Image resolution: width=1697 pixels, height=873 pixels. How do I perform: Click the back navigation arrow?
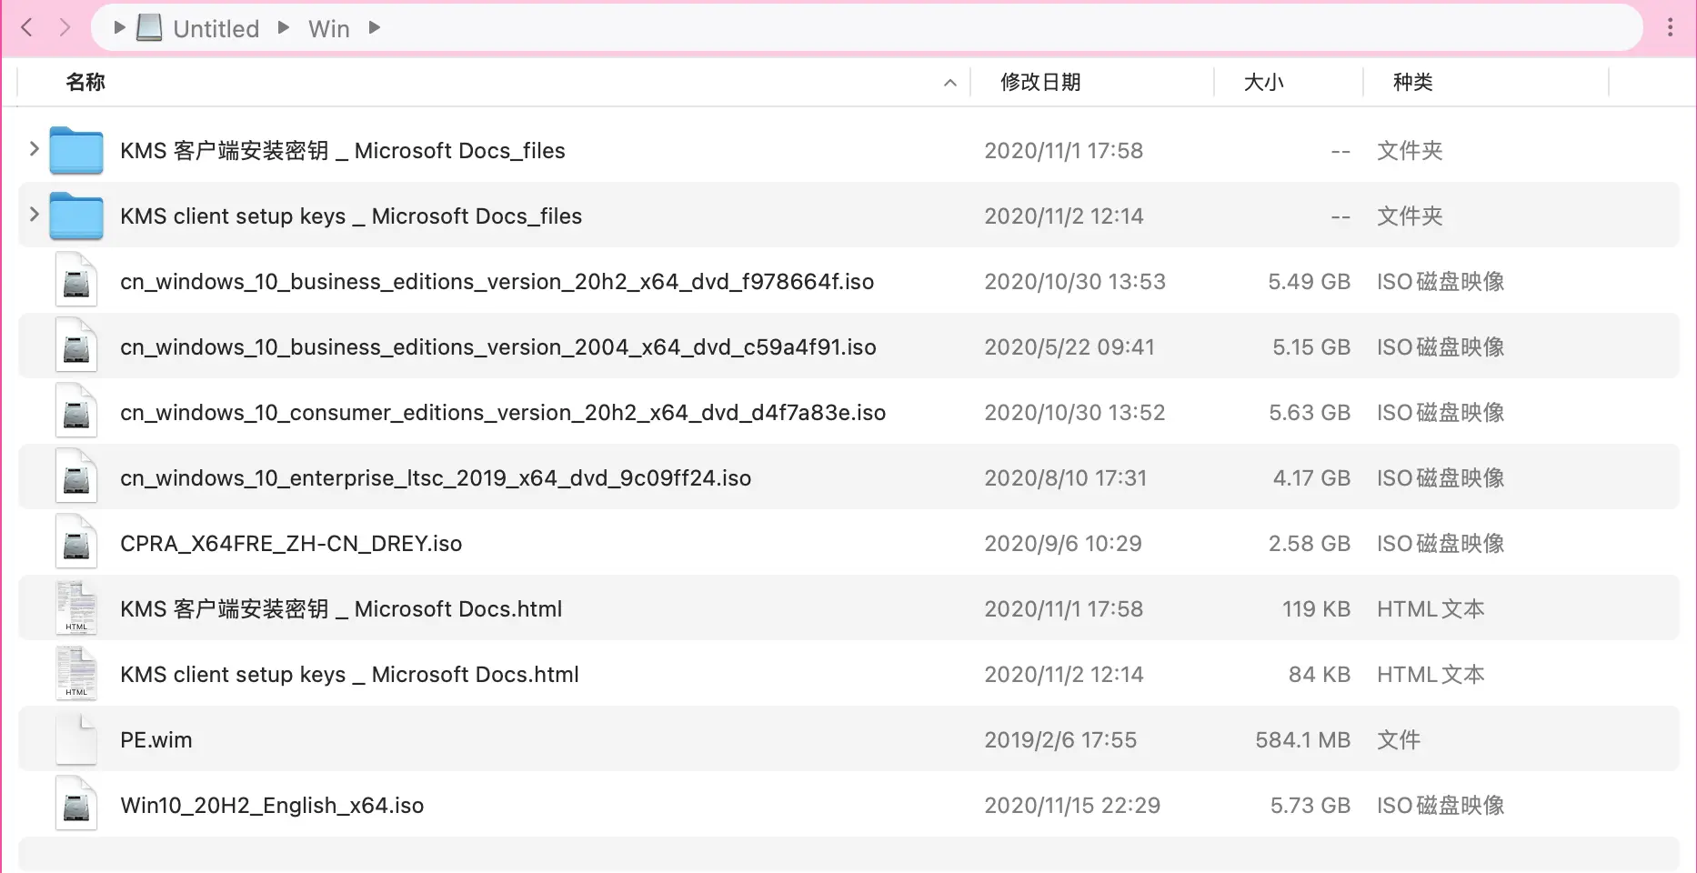(26, 27)
